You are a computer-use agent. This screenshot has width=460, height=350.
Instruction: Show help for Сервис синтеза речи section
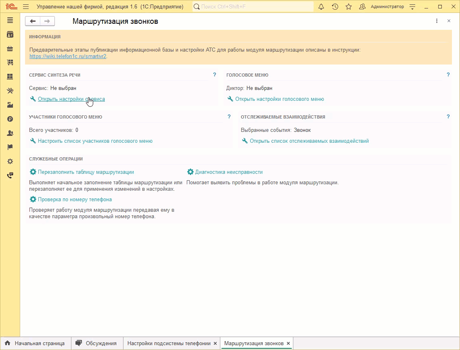point(215,75)
